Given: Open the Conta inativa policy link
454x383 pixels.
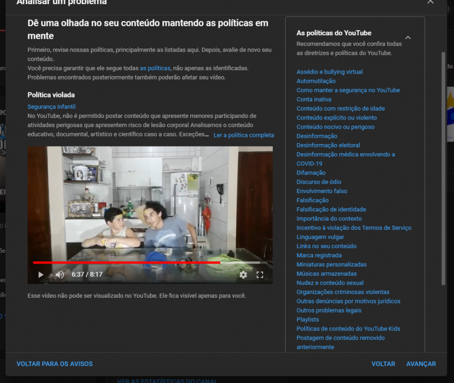Looking at the screenshot, I should click(x=314, y=100).
